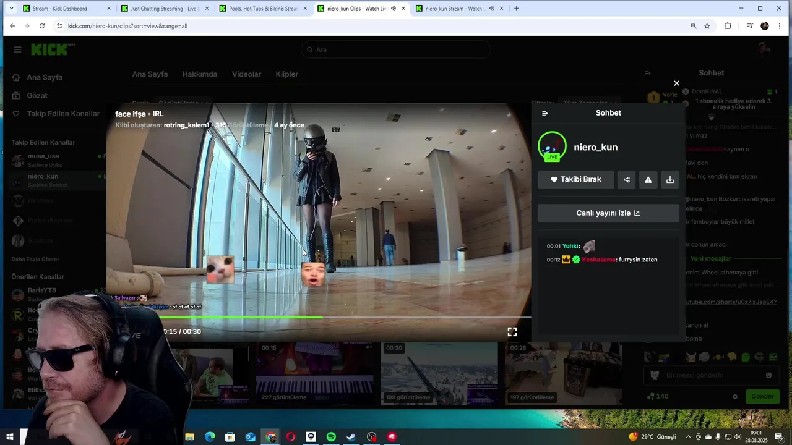The width and height of the screenshot is (792, 445).
Task: Open the browser zoom magnifier icon
Action: tap(694, 26)
